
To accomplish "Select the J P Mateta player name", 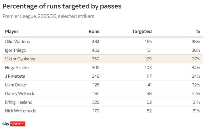I will [x=16, y=76].
